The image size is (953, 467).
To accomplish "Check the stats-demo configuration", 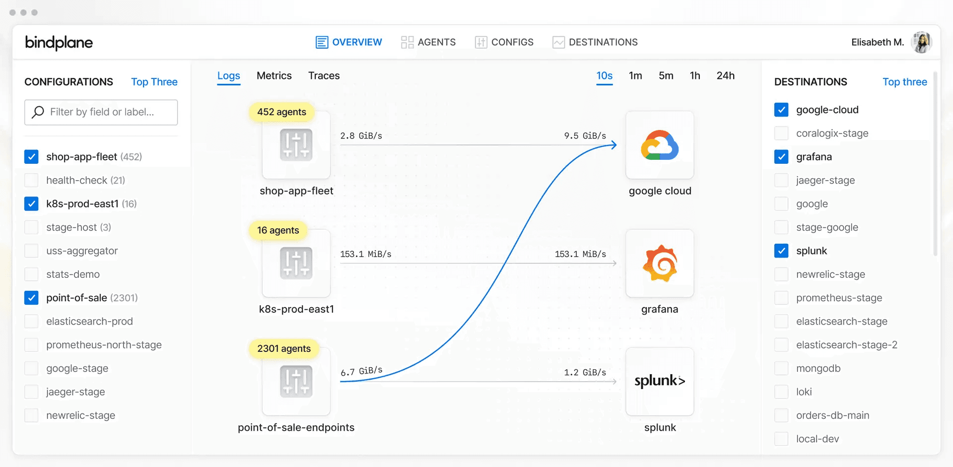I will tap(31, 274).
